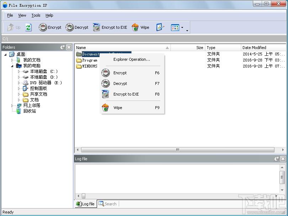Screen dimensions: 288x216
Task: Select 我的文档 in folder tree
Action: click(32, 60)
